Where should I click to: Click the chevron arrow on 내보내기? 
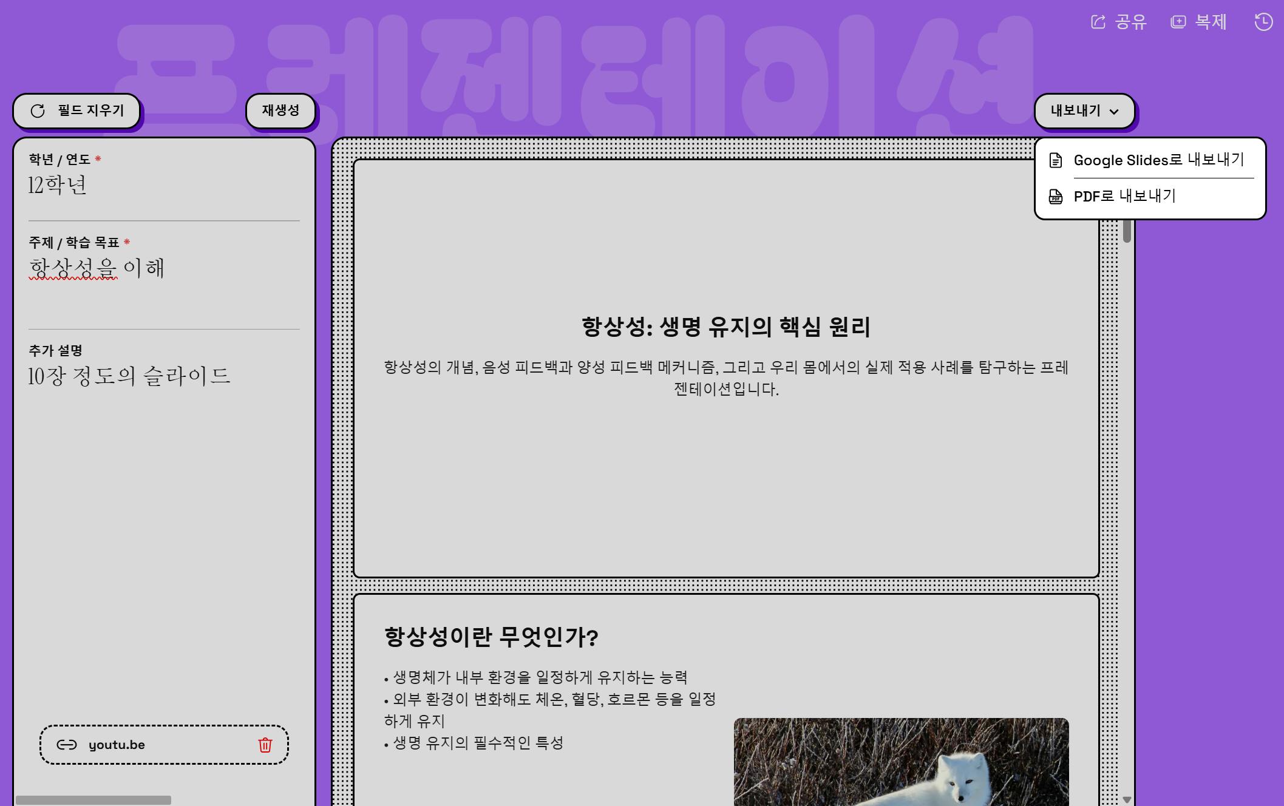click(1114, 112)
